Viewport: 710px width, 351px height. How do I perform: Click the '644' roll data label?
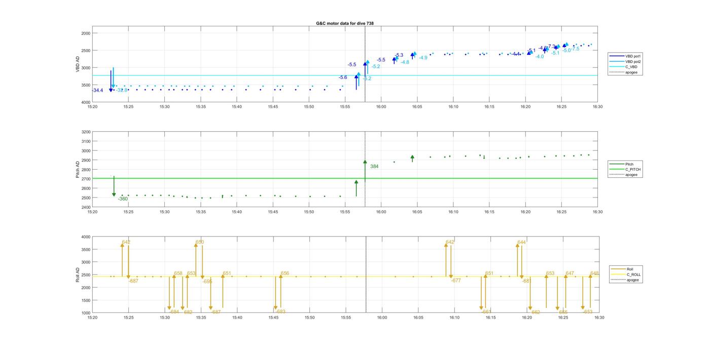(x=521, y=242)
